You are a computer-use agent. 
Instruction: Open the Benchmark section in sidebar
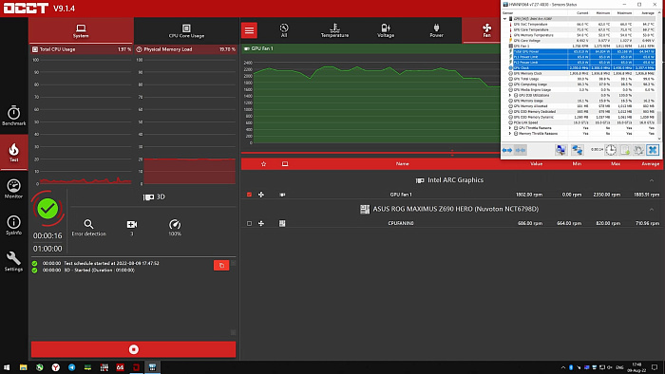[x=13, y=116]
